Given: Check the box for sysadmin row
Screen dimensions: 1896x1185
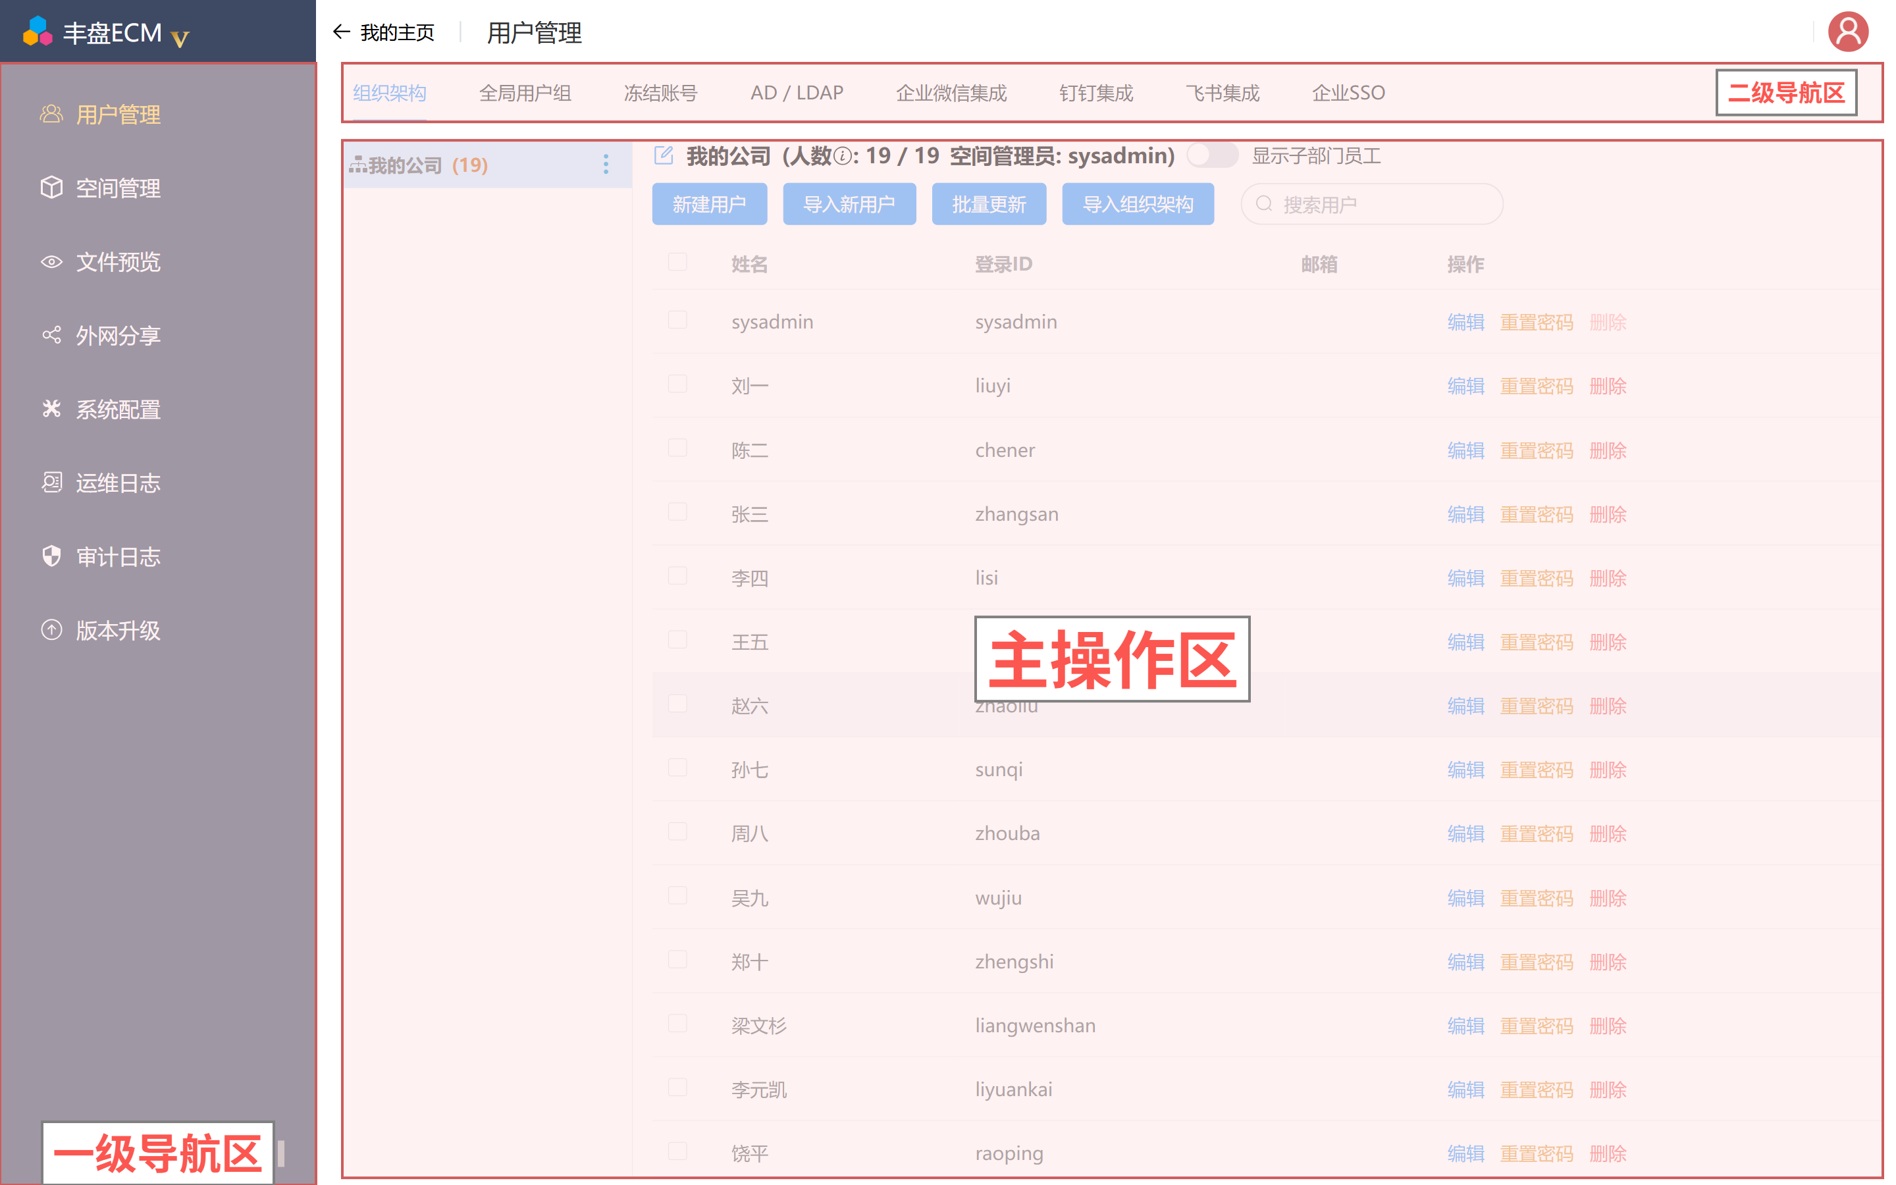Looking at the screenshot, I should [x=677, y=321].
